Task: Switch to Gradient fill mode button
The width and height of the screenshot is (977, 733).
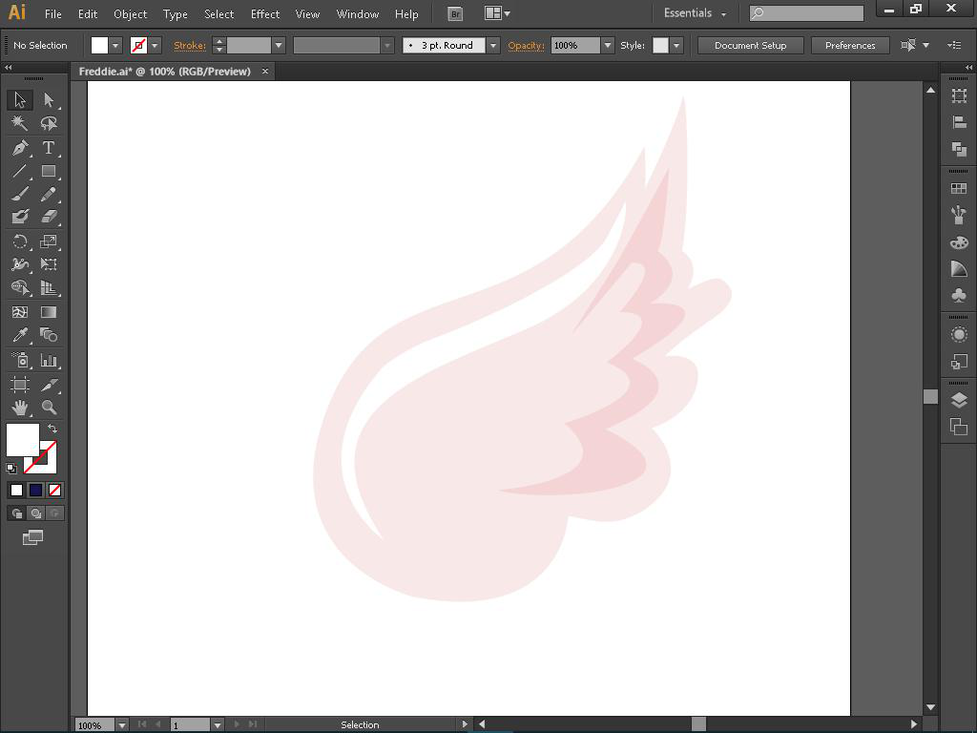Action: [36, 490]
